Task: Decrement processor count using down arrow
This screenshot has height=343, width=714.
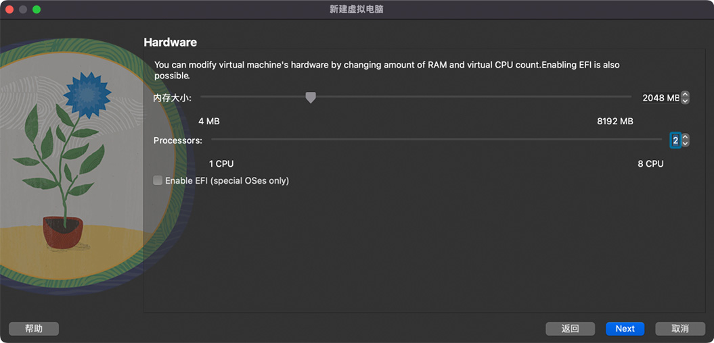Action: (x=685, y=143)
